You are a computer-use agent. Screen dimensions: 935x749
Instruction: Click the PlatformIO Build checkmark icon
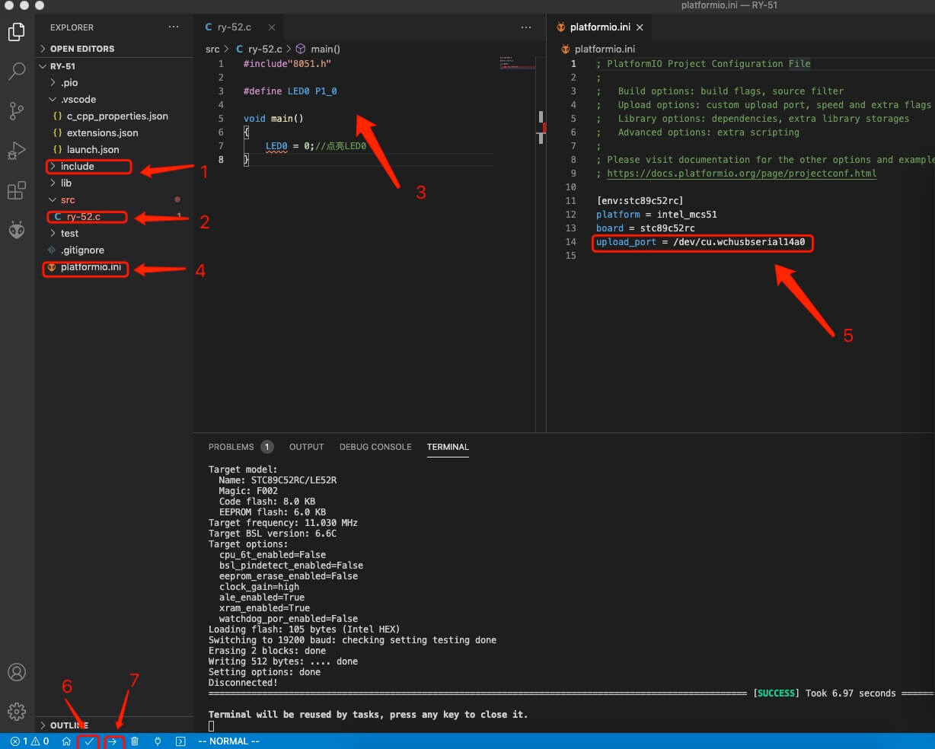(x=89, y=741)
